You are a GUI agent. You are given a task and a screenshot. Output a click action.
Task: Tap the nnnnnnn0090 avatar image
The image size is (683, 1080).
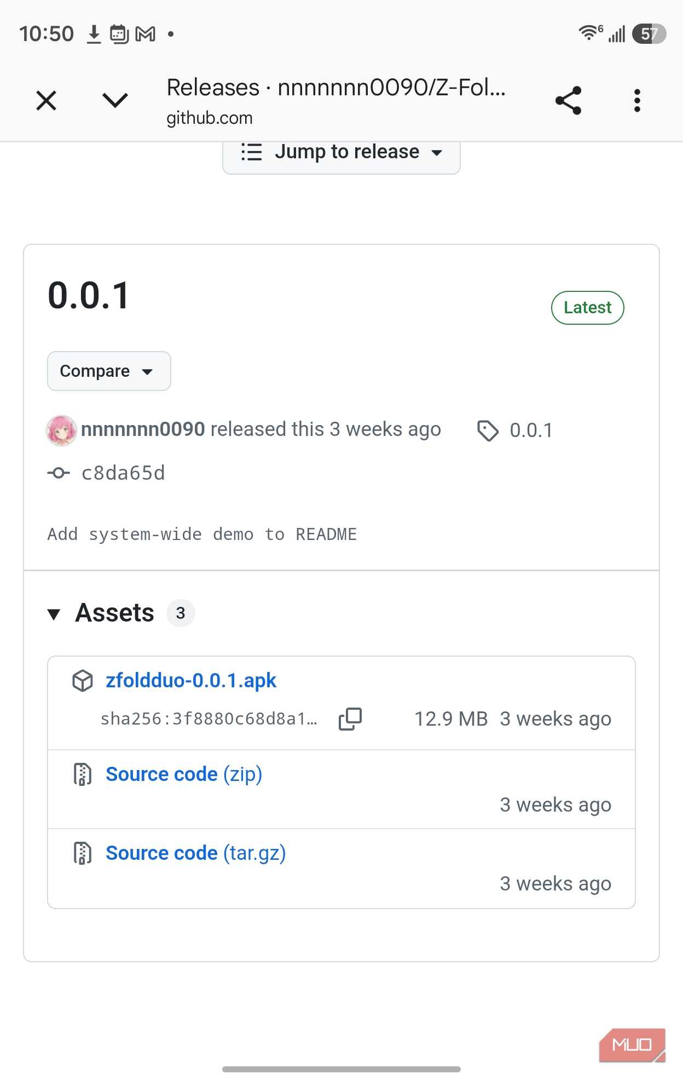click(61, 430)
